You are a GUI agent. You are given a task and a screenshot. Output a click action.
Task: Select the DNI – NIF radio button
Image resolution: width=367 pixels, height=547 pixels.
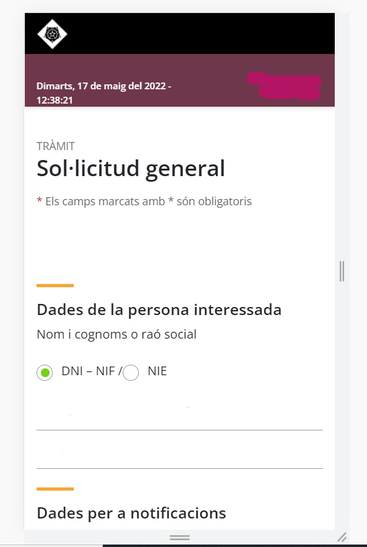coord(45,373)
